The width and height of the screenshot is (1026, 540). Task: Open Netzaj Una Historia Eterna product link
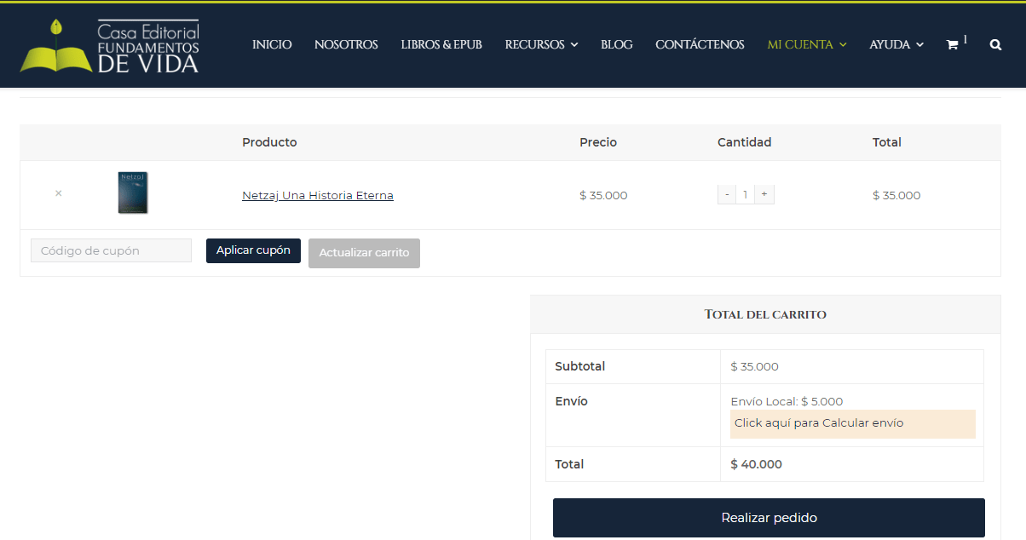pyautogui.click(x=317, y=195)
